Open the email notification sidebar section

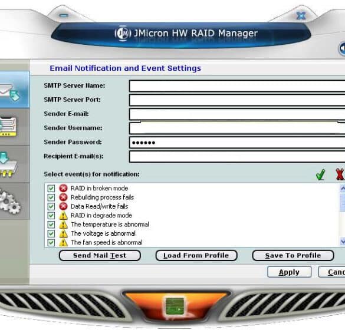coord(15,90)
